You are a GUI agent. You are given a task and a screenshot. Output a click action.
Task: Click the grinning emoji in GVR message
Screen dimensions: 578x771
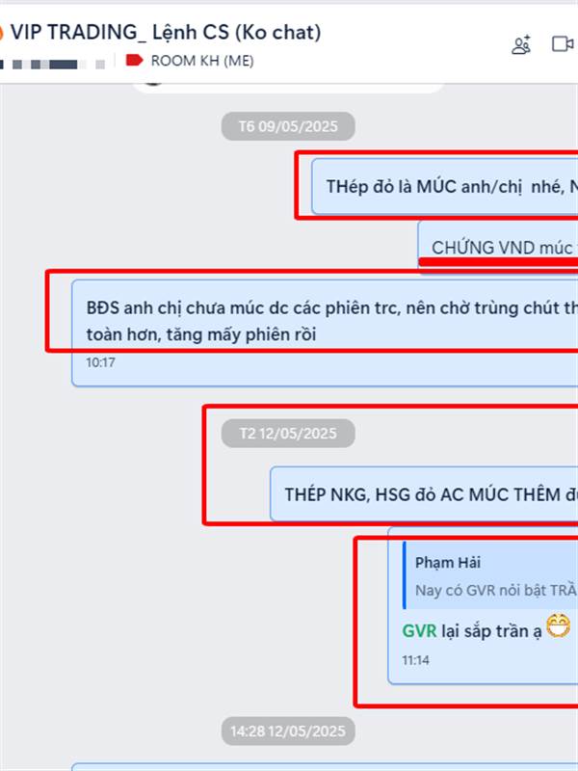(559, 626)
